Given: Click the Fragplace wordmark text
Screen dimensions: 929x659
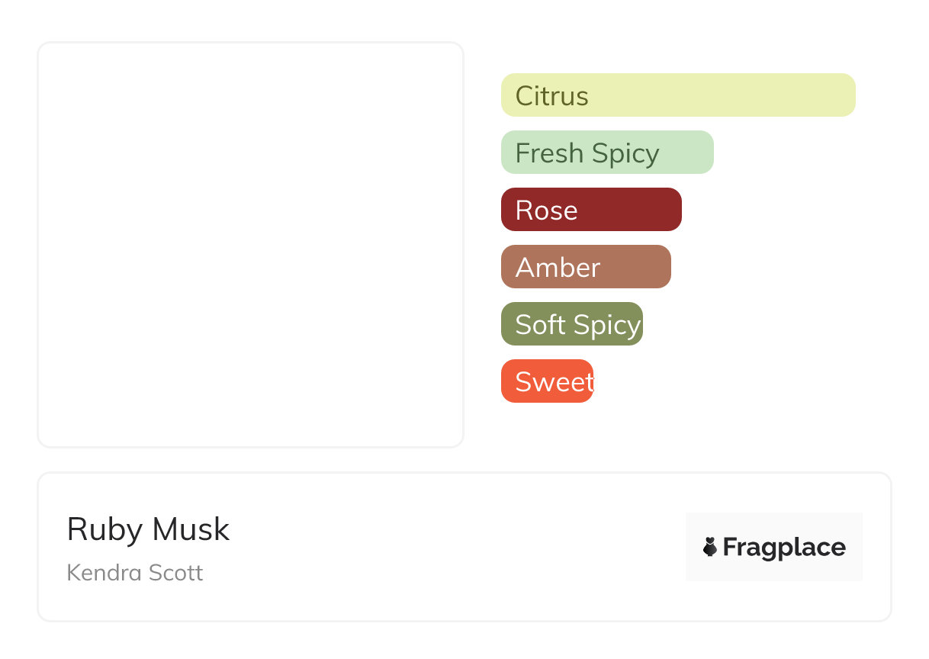Looking at the screenshot, I should click(784, 548).
